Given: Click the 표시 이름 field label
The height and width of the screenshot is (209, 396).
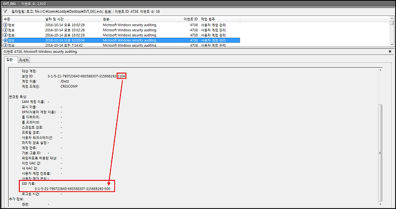Looking at the screenshot, I should pos(29,107).
